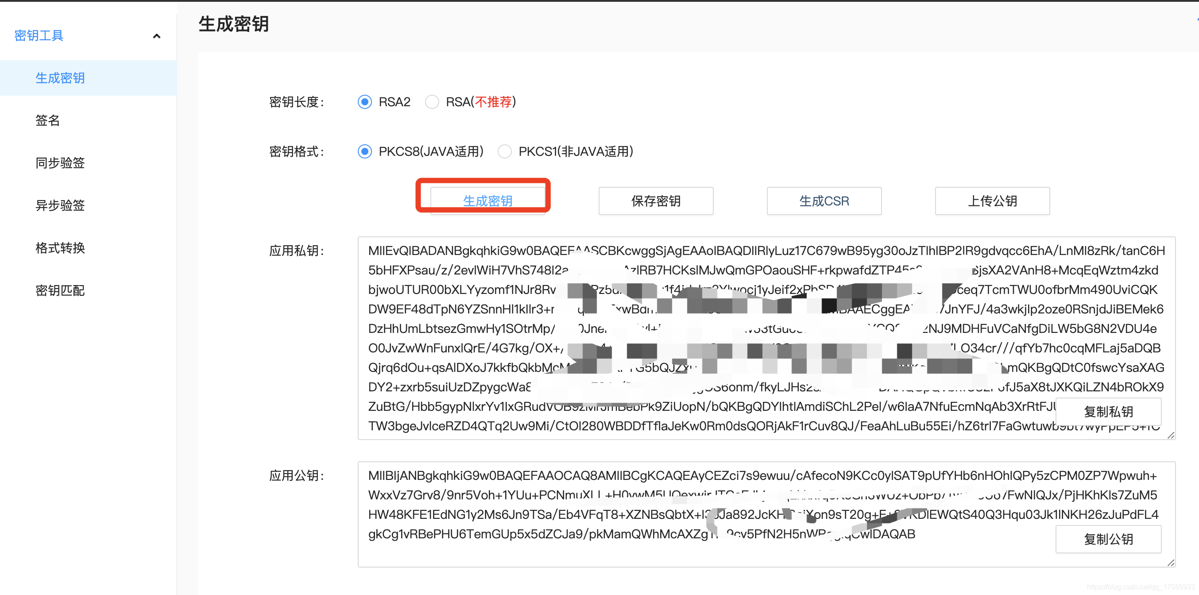Collapse the 密钥工具 menu chevron
1199x595 pixels.
tap(157, 36)
